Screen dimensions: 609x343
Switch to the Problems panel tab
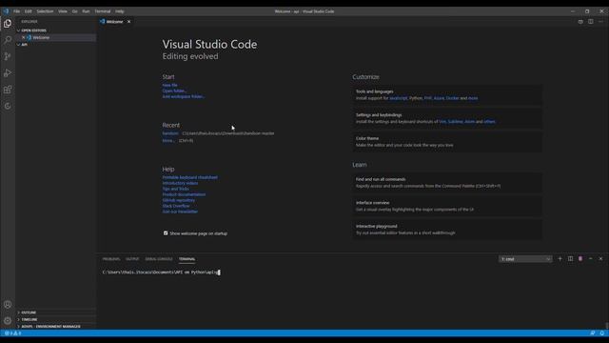coord(111,259)
